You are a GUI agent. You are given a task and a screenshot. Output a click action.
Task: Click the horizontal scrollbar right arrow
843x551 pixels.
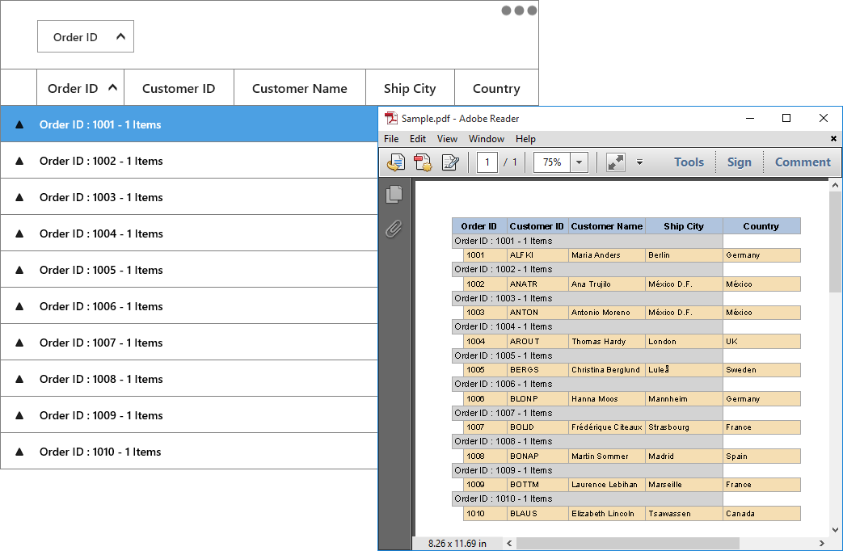[x=821, y=544]
